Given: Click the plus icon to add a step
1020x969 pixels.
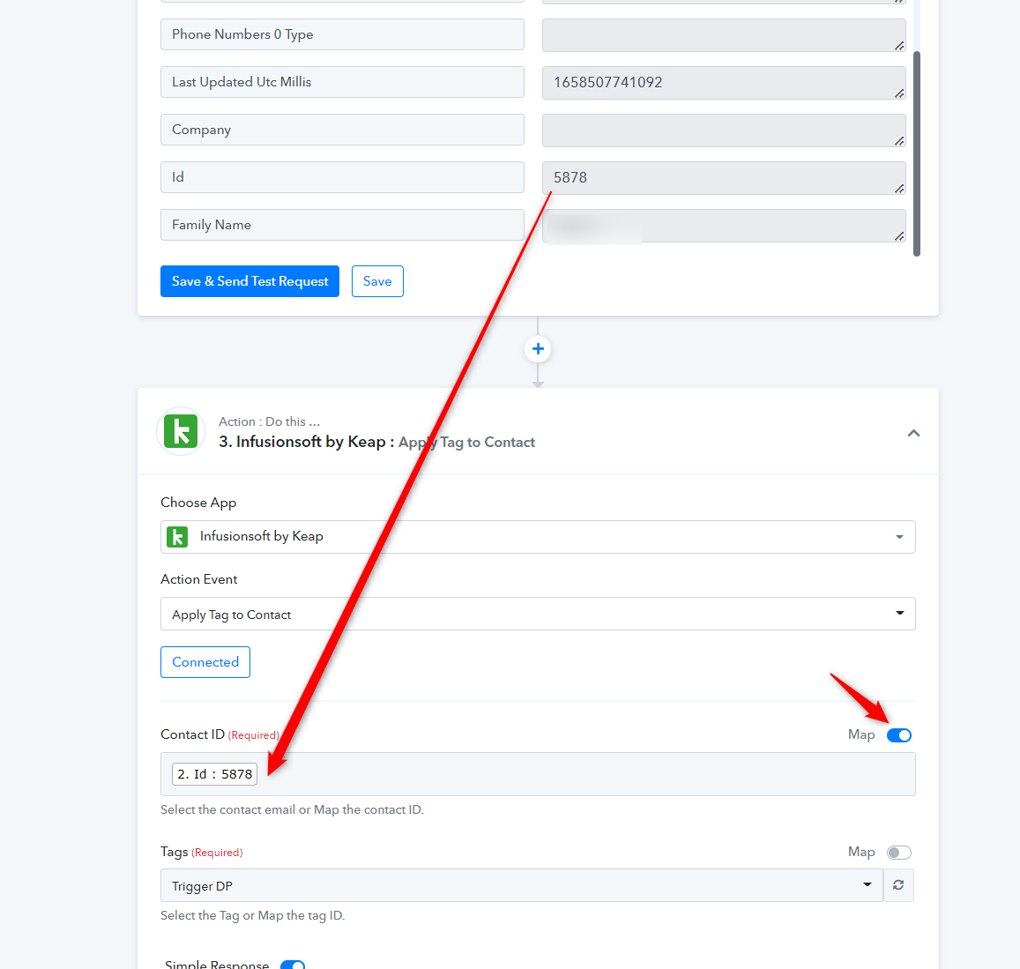Looking at the screenshot, I should 537,349.
